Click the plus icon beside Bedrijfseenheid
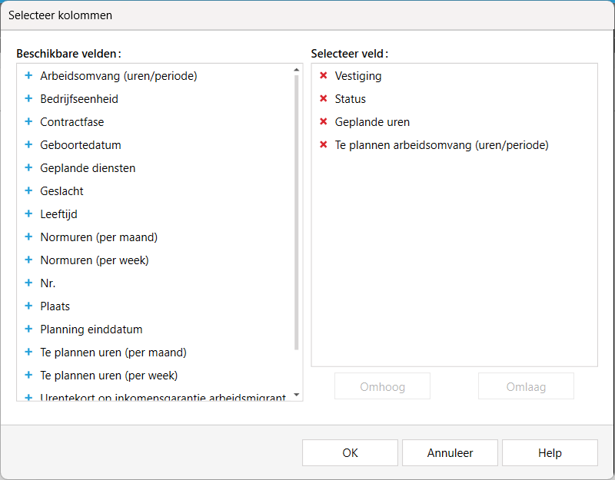The image size is (615, 480). coord(28,99)
